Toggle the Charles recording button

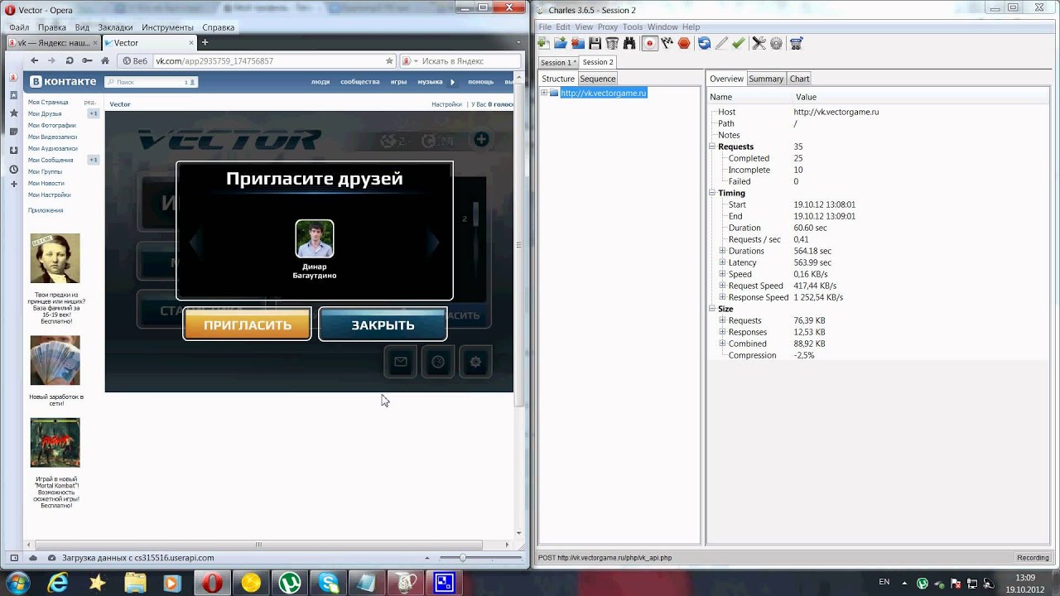(649, 43)
